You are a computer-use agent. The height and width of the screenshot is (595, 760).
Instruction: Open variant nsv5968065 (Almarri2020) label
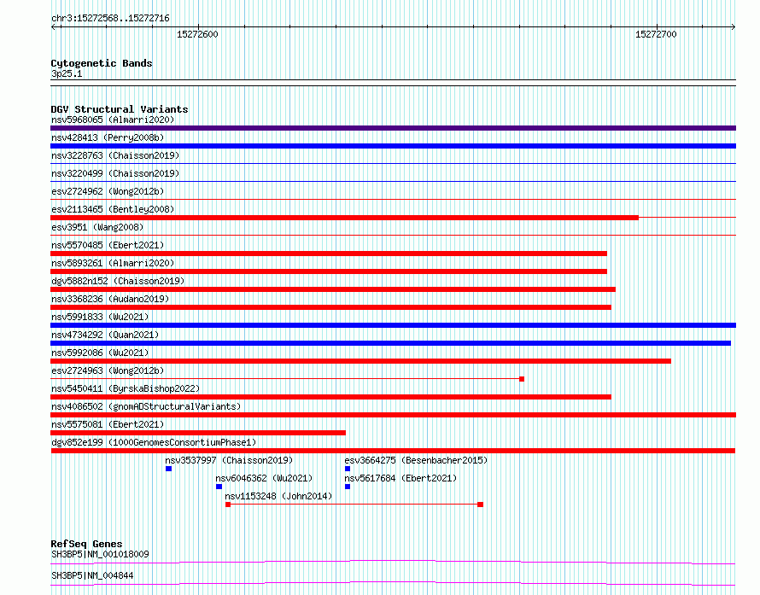tap(113, 120)
